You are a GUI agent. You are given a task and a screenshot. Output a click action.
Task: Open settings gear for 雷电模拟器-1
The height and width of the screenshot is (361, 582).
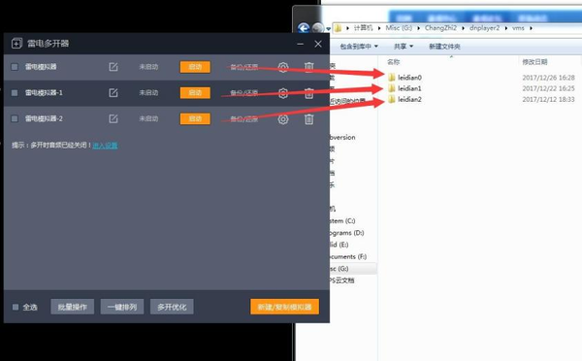pos(283,93)
